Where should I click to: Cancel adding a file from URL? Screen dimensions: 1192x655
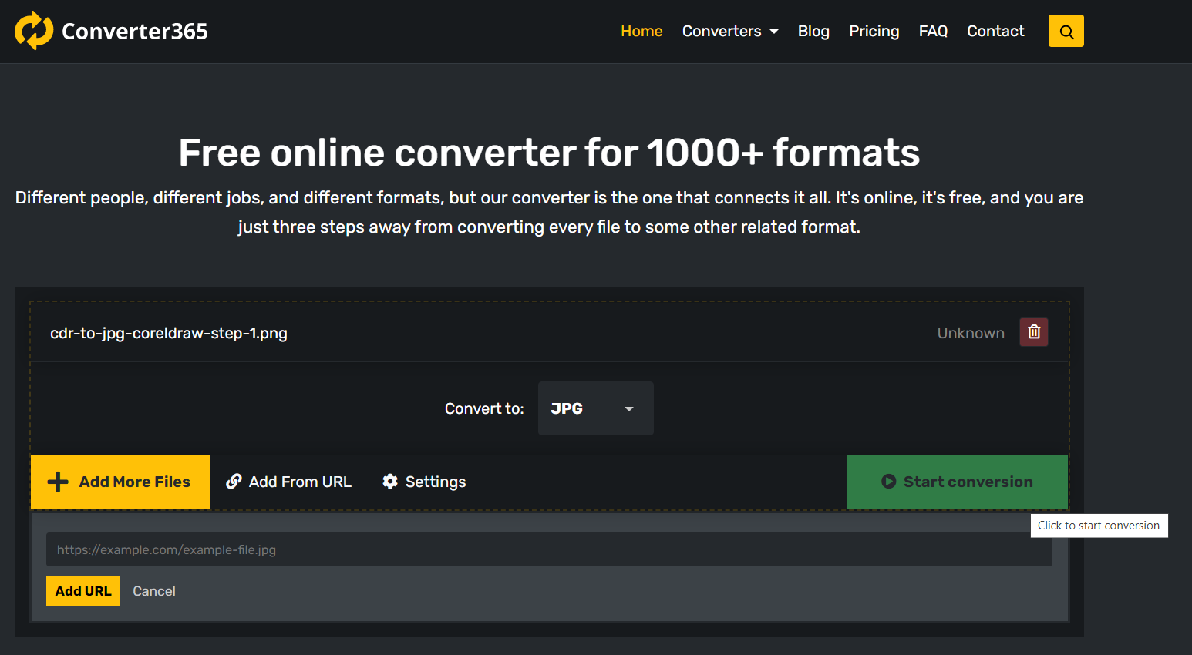(x=154, y=591)
